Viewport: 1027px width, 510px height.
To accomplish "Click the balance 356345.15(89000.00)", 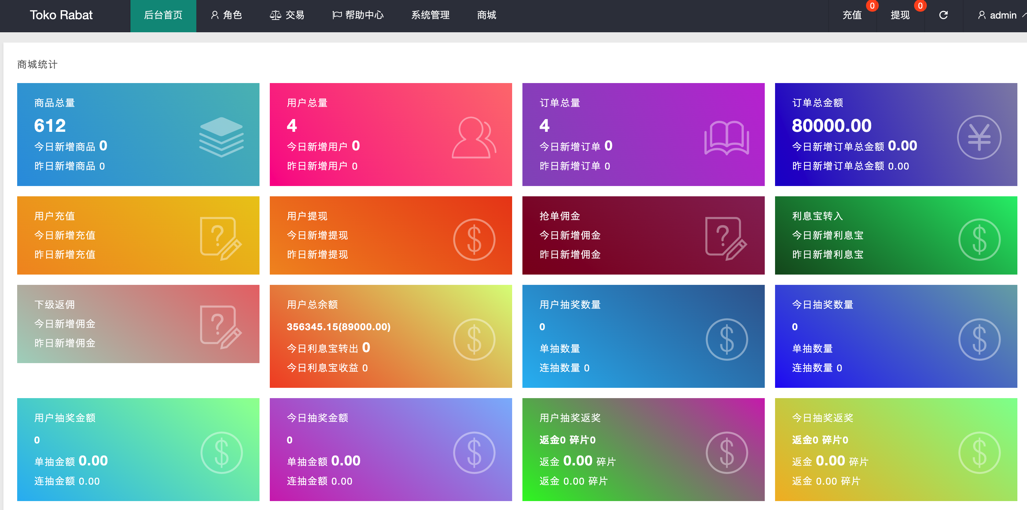I will pyautogui.click(x=338, y=327).
